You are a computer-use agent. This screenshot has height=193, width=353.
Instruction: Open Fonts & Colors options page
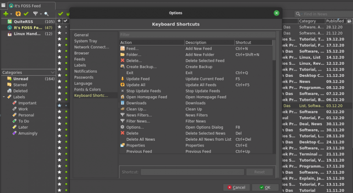[87, 90]
